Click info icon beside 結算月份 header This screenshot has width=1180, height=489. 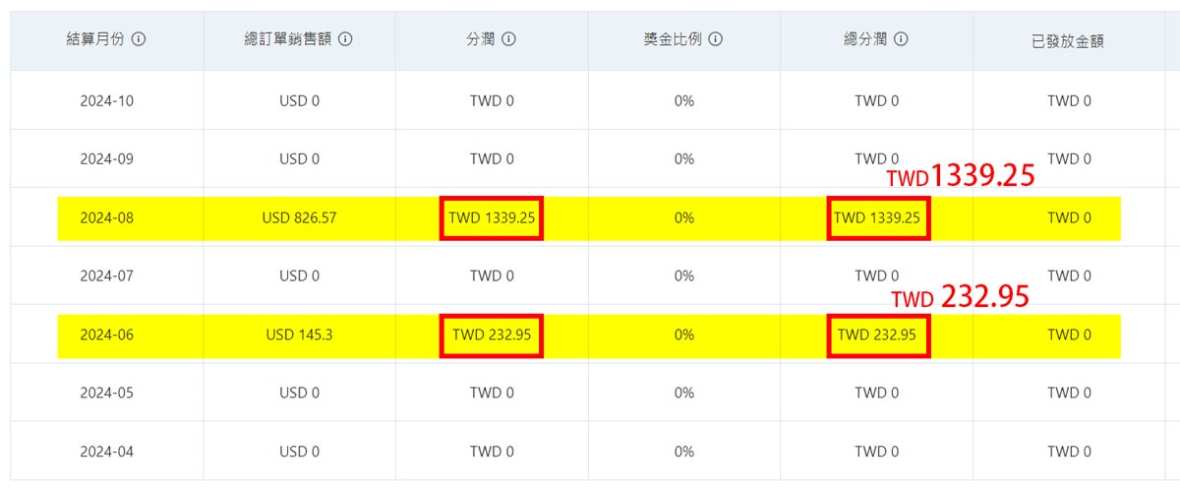click(x=140, y=40)
